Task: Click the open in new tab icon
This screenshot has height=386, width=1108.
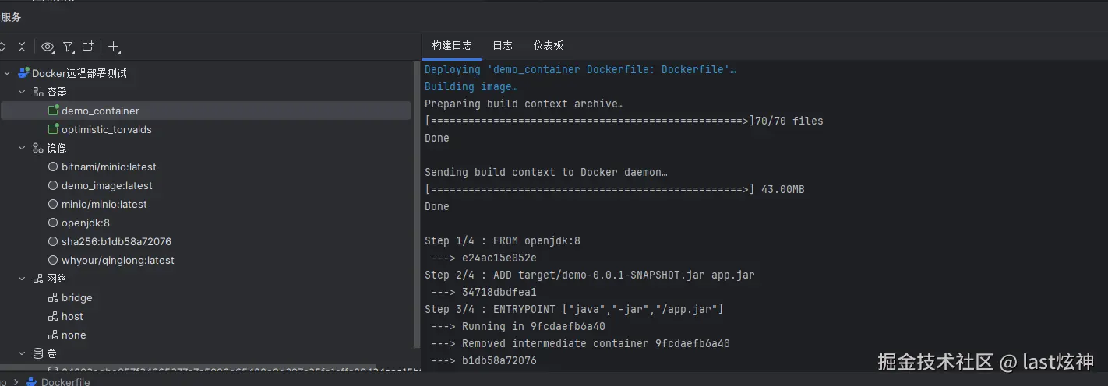Action: pos(88,47)
